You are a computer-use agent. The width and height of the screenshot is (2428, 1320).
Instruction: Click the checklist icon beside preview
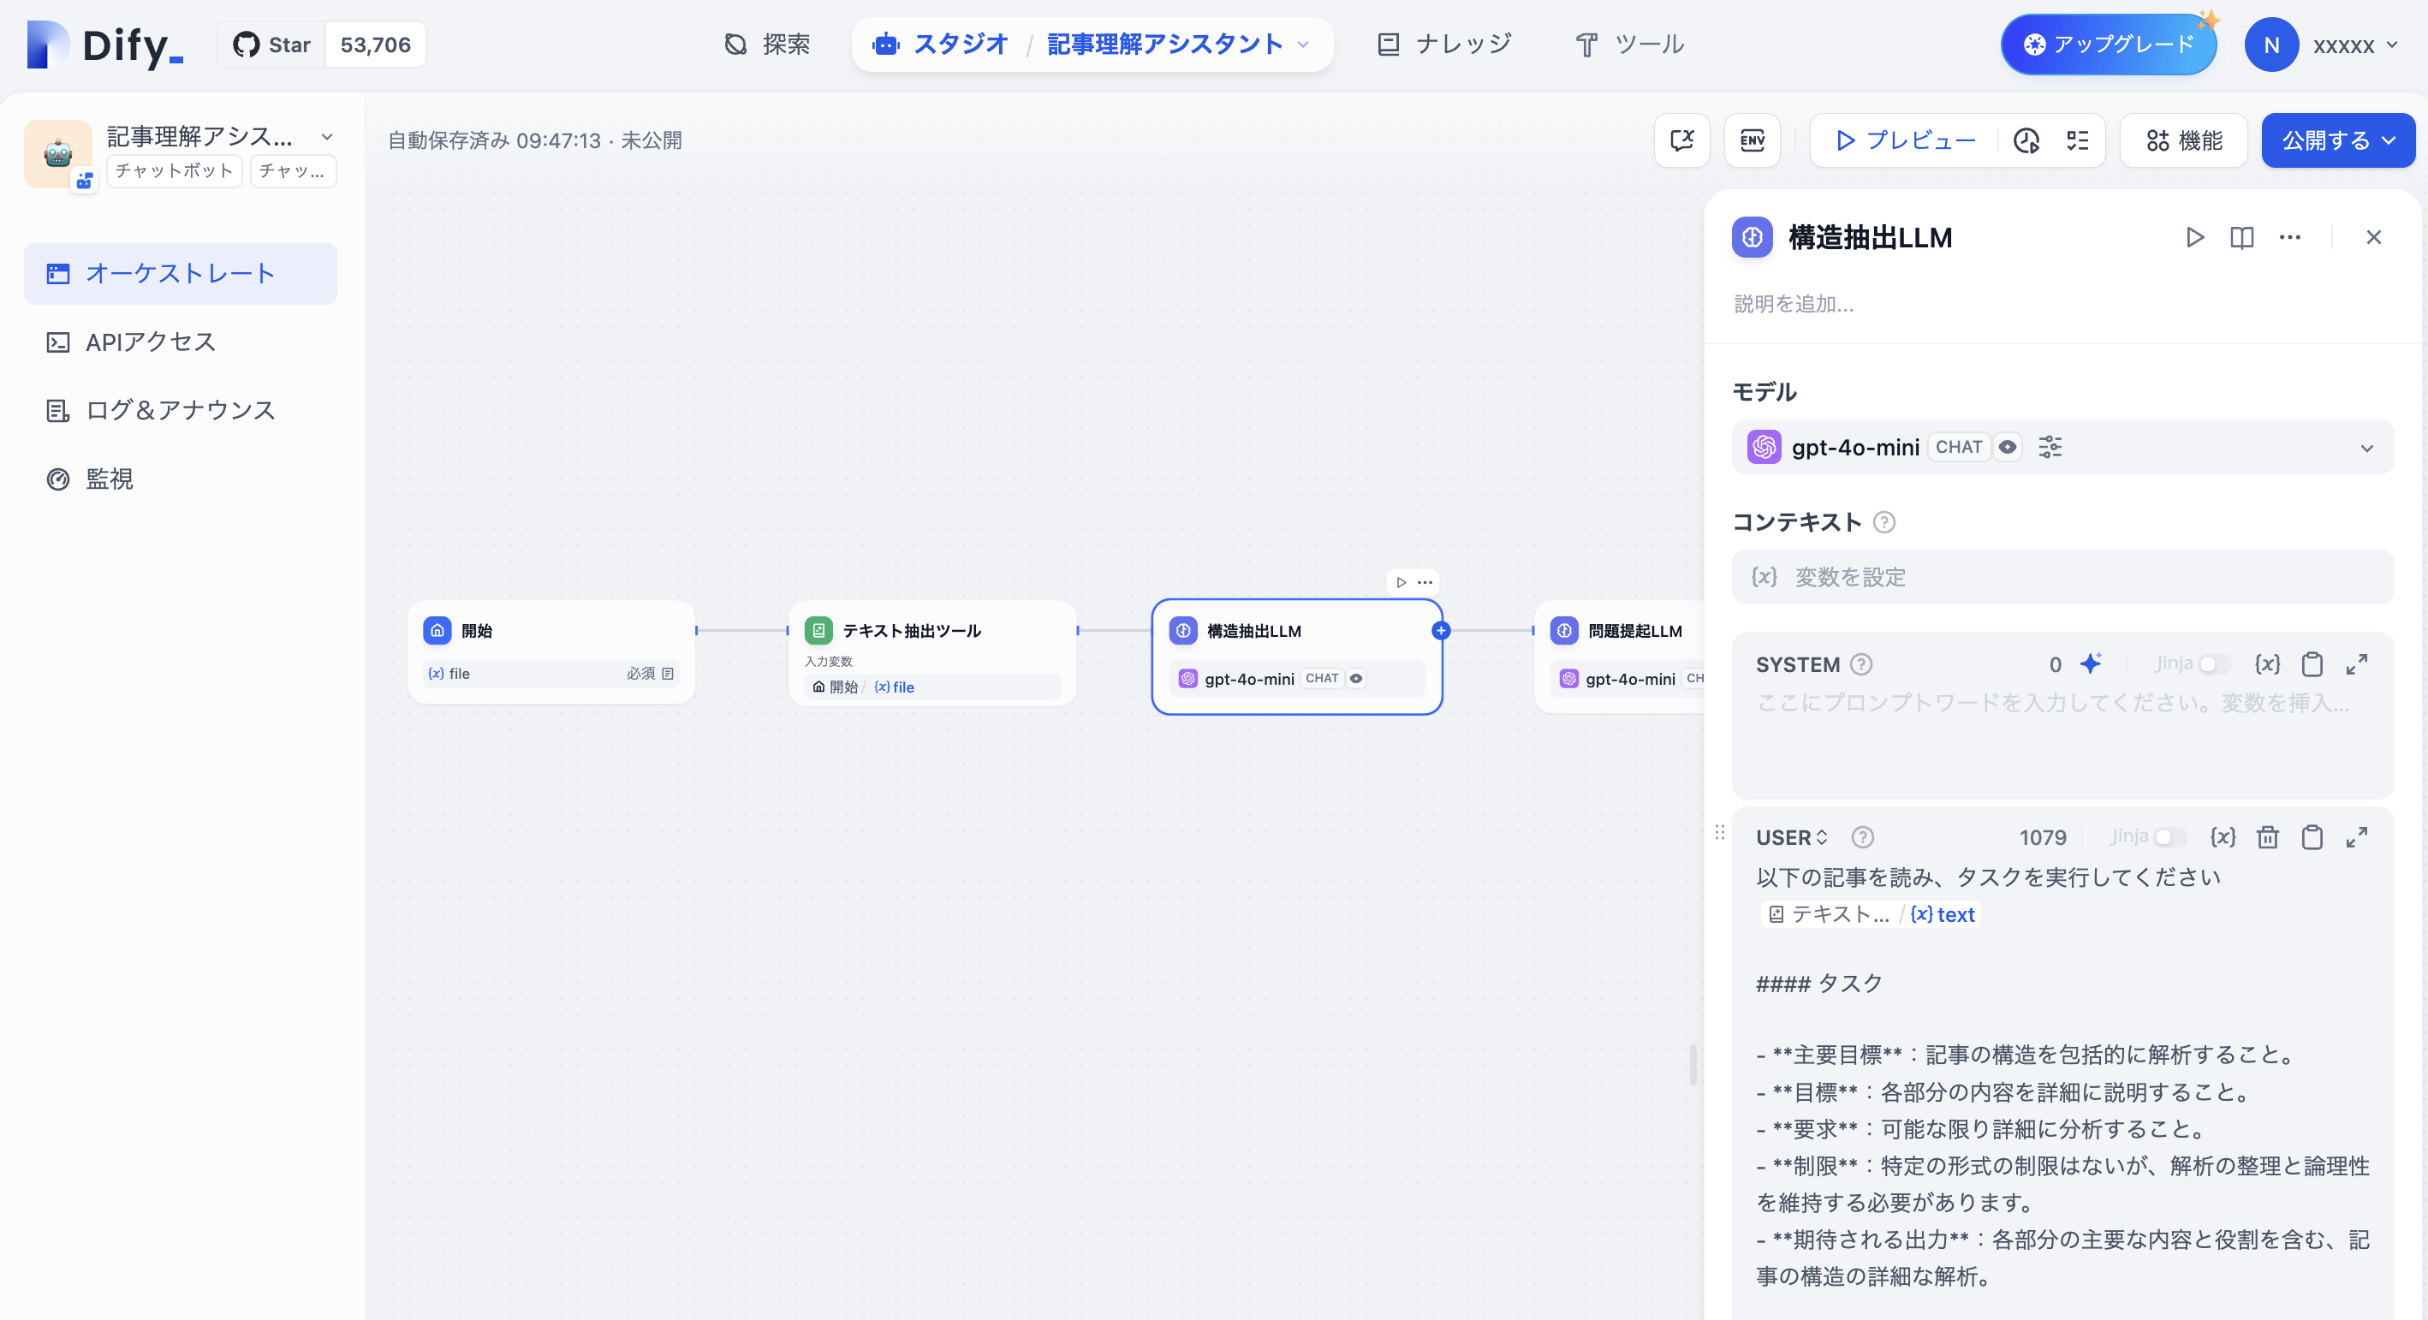click(x=2077, y=140)
